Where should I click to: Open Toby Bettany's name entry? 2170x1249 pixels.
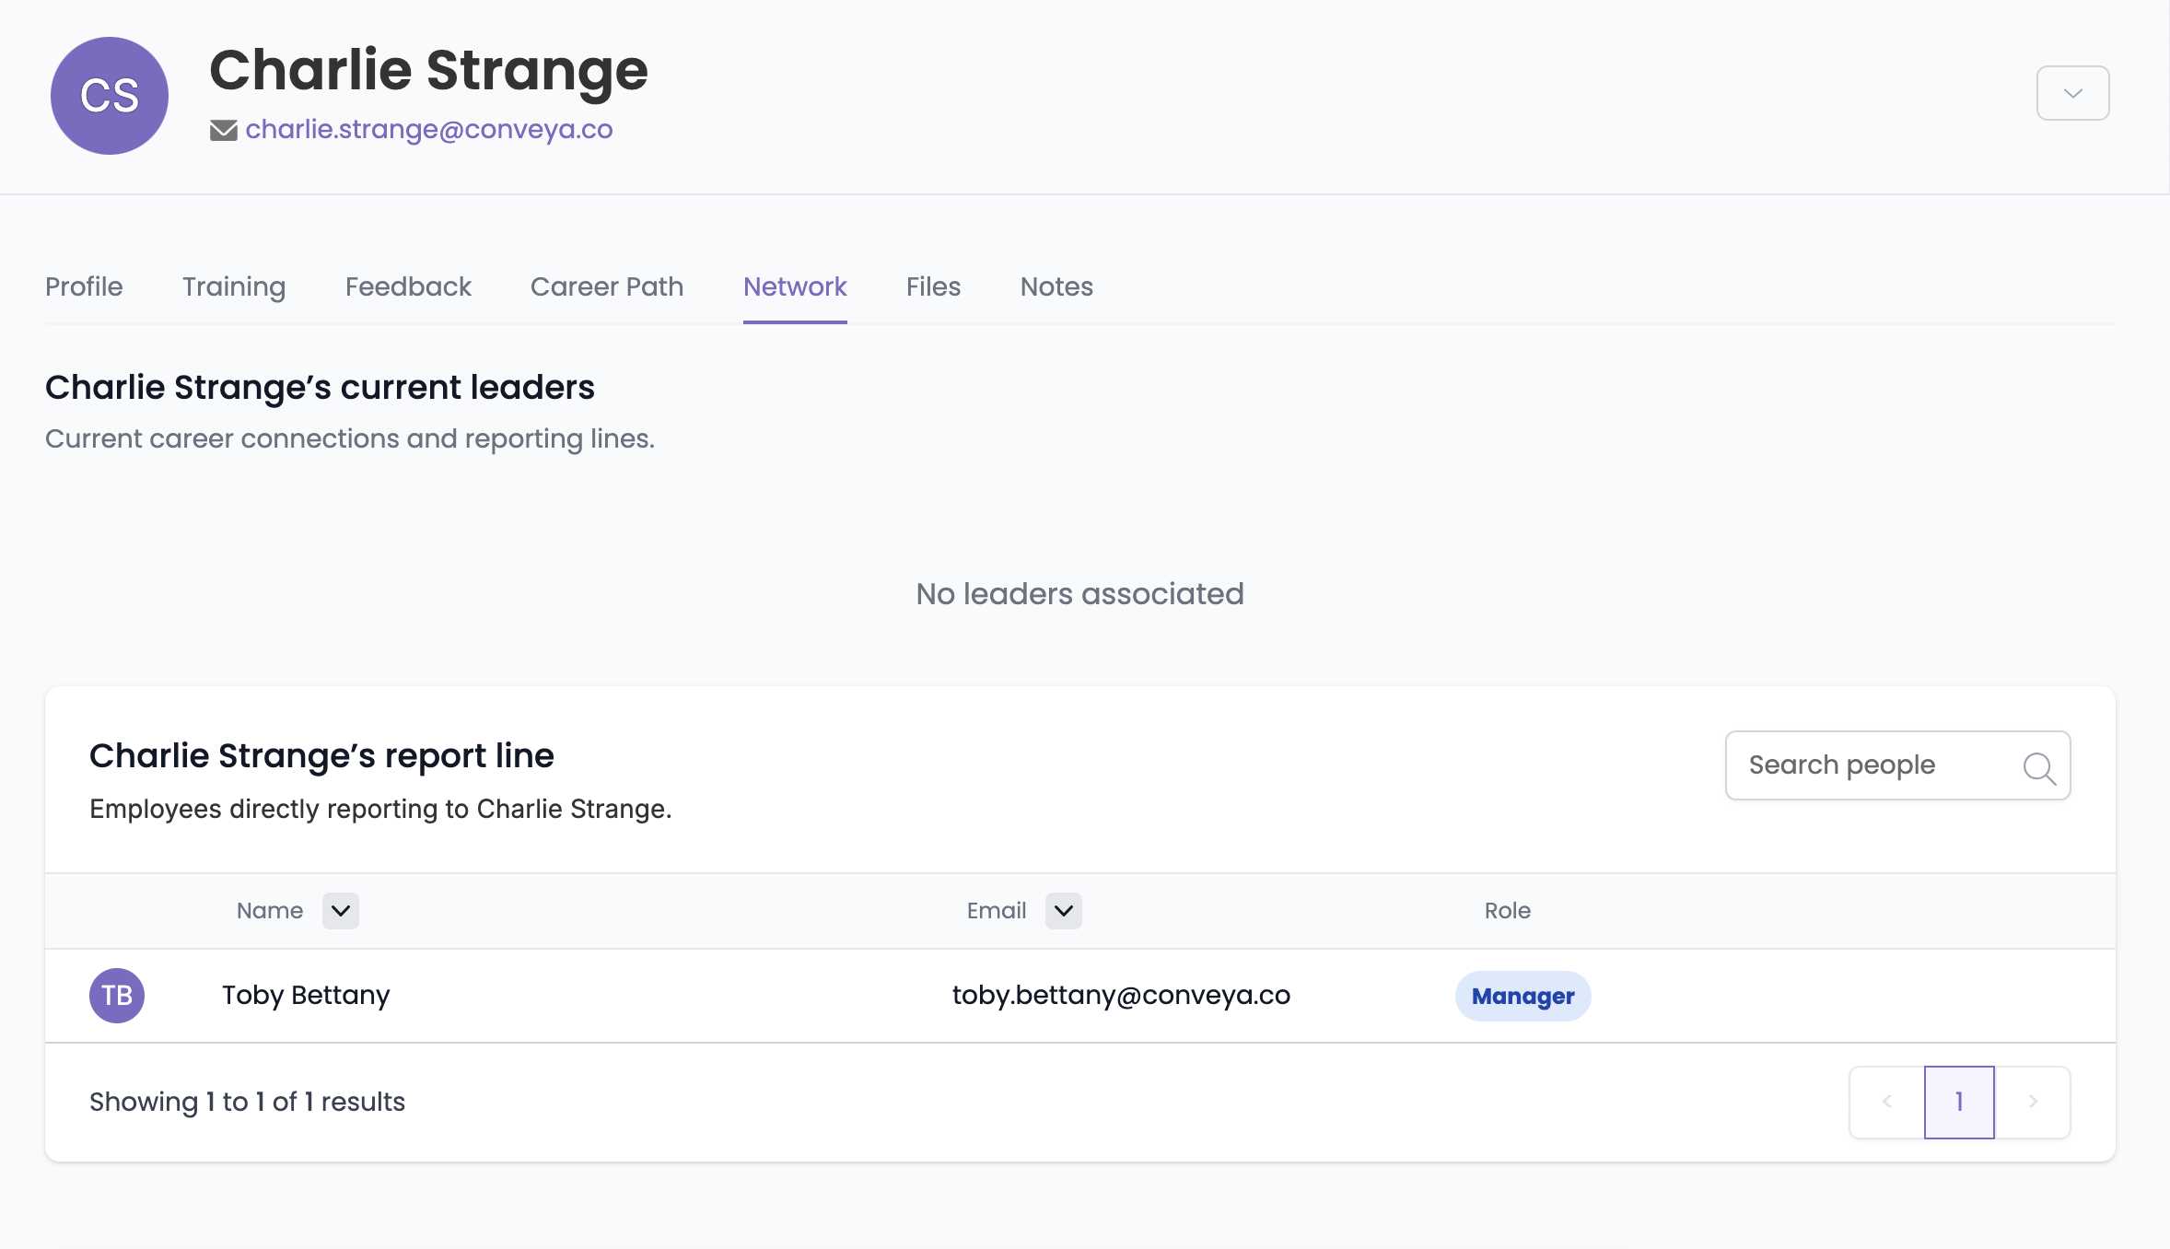click(x=306, y=995)
